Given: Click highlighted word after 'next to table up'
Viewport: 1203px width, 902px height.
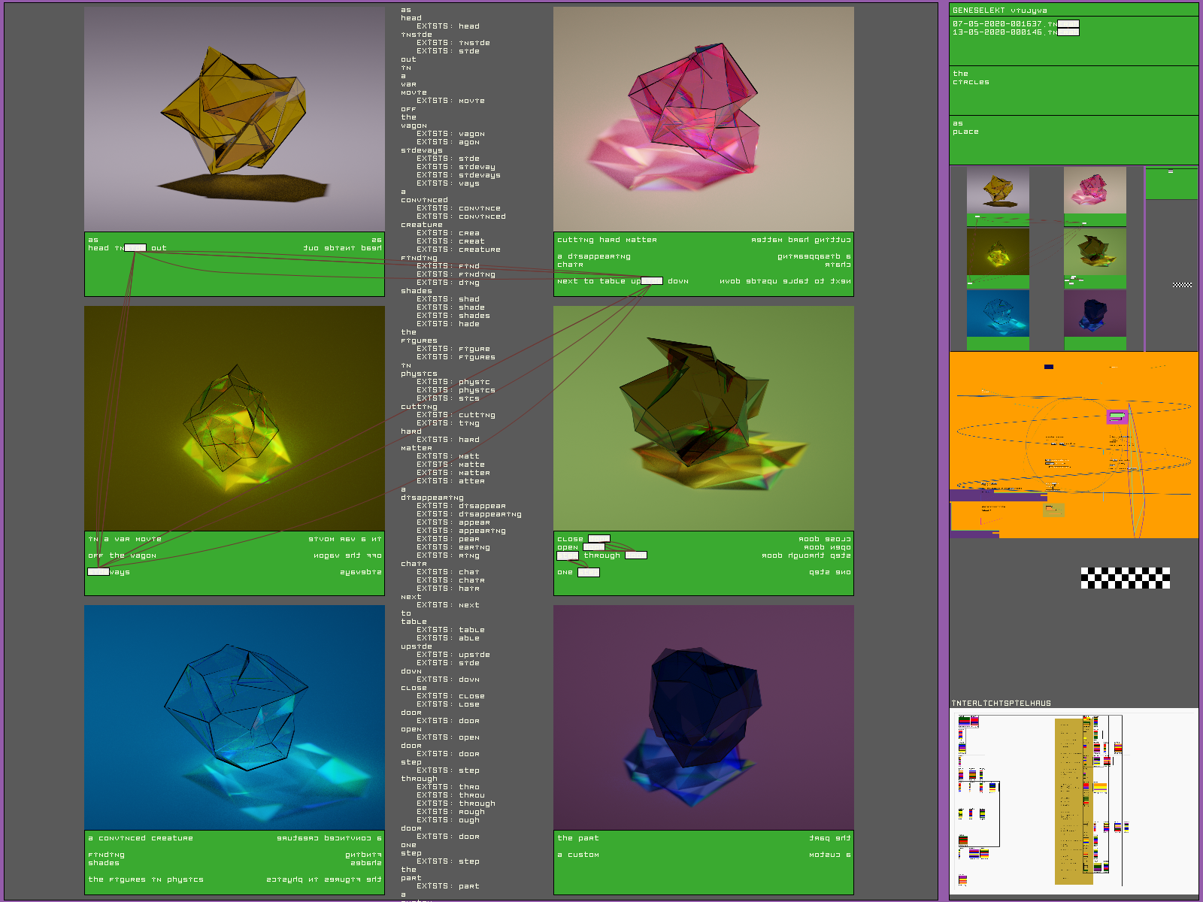Looking at the screenshot, I should pos(652,281).
